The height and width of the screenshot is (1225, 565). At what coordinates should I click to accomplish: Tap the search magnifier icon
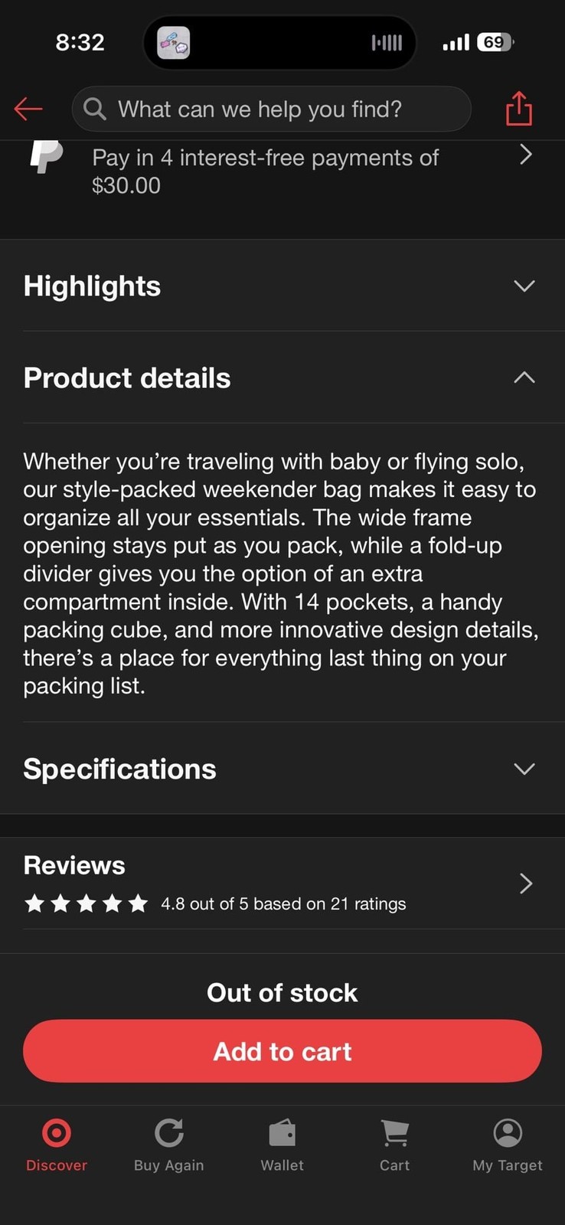95,109
